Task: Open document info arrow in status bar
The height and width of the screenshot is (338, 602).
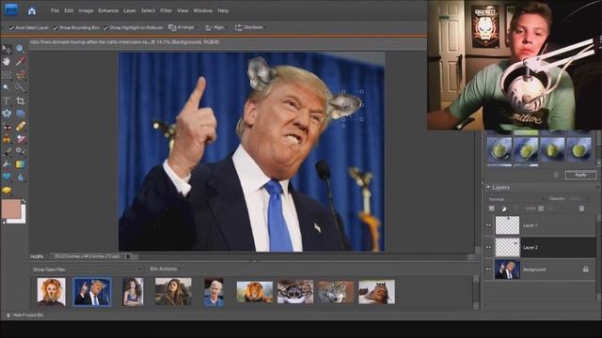Action: [128, 256]
